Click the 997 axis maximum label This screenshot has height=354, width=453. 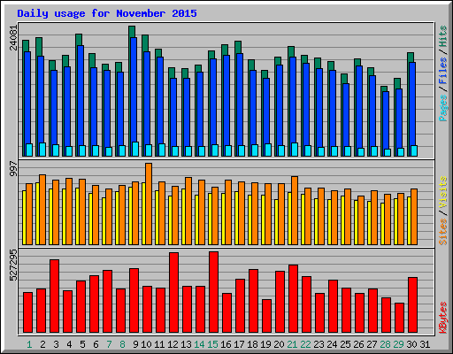tap(13, 168)
